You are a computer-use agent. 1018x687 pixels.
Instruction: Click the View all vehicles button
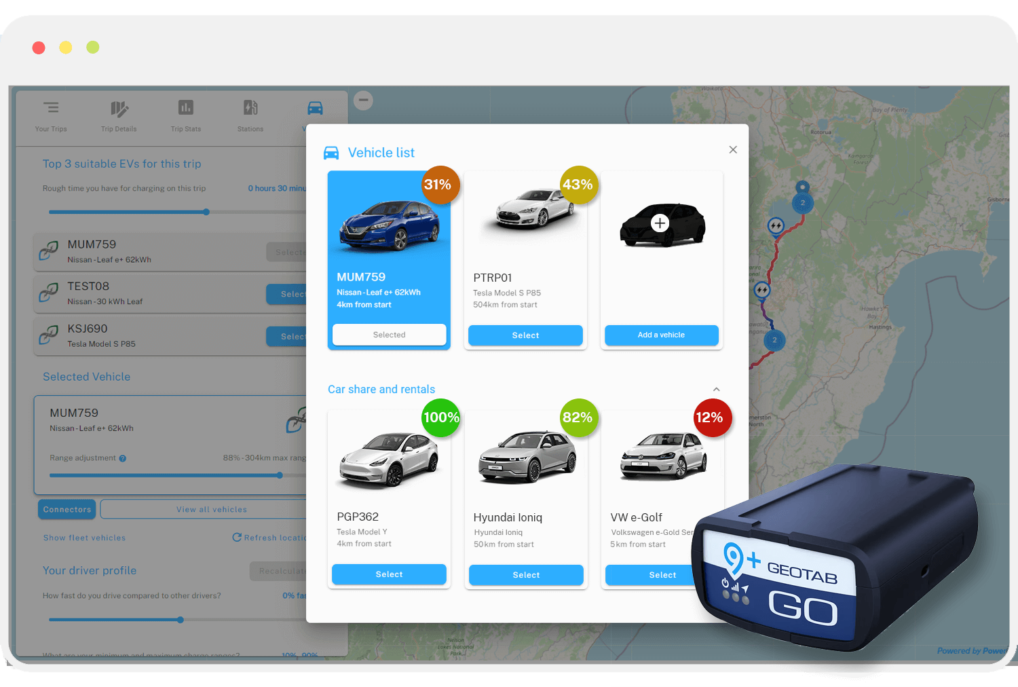[204, 509]
